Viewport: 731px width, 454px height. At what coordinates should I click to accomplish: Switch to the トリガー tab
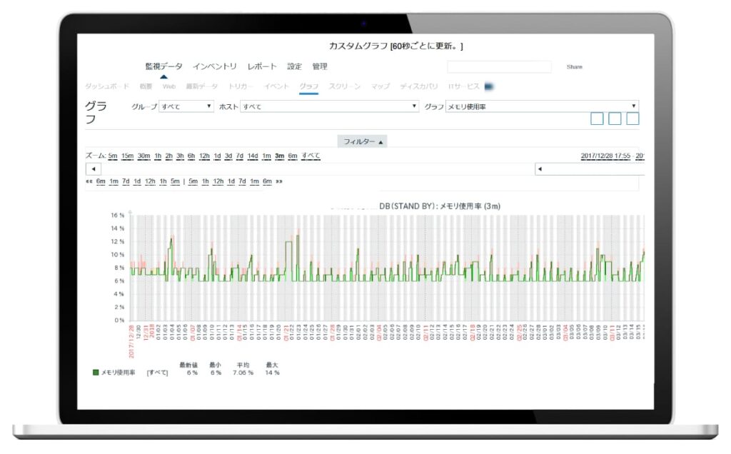pos(241,86)
